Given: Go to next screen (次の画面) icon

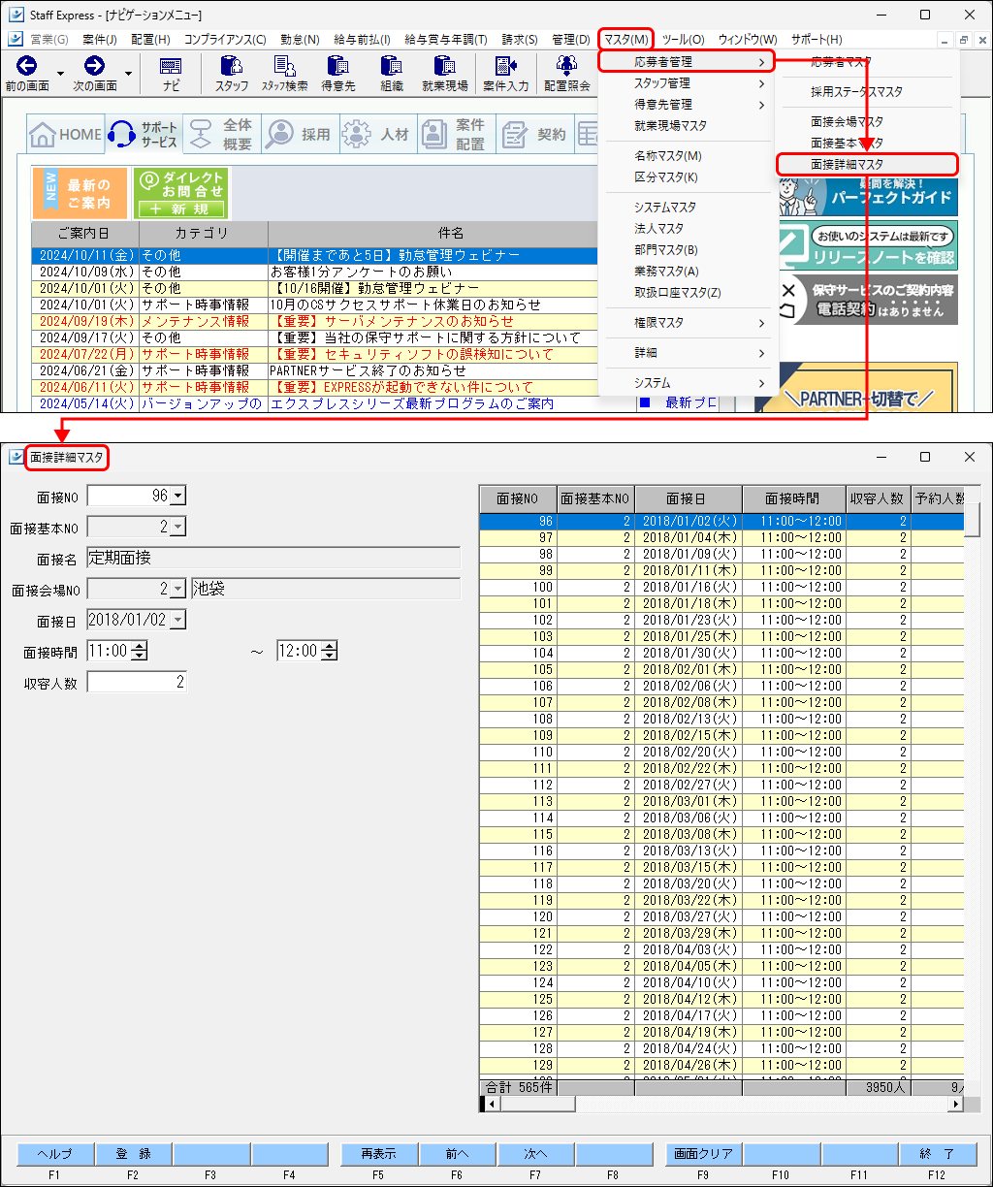Looking at the screenshot, I should [x=94, y=73].
